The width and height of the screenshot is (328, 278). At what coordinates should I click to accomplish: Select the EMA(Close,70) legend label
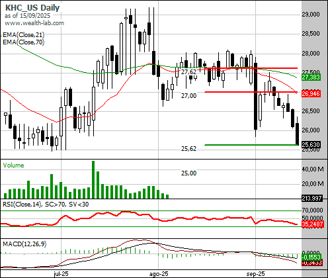coord(24,42)
